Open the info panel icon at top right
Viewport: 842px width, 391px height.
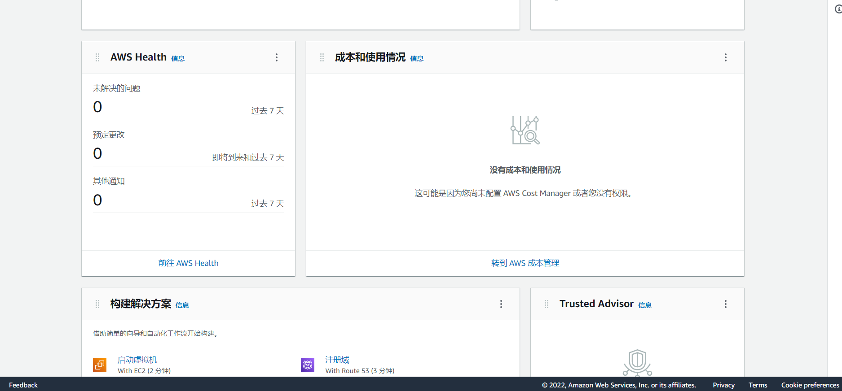point(838,9)
